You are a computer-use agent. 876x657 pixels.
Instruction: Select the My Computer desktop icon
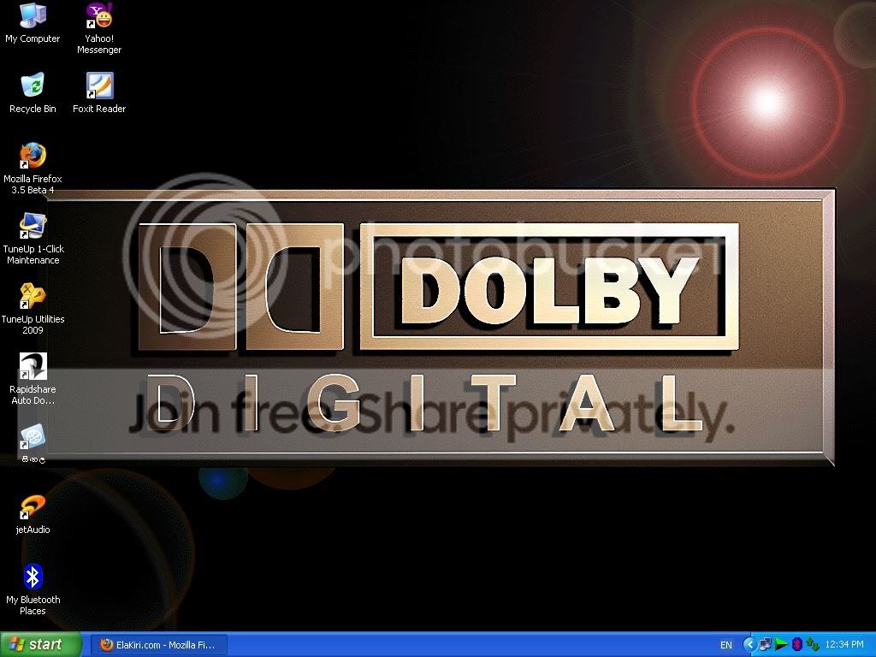coord(33,23)
